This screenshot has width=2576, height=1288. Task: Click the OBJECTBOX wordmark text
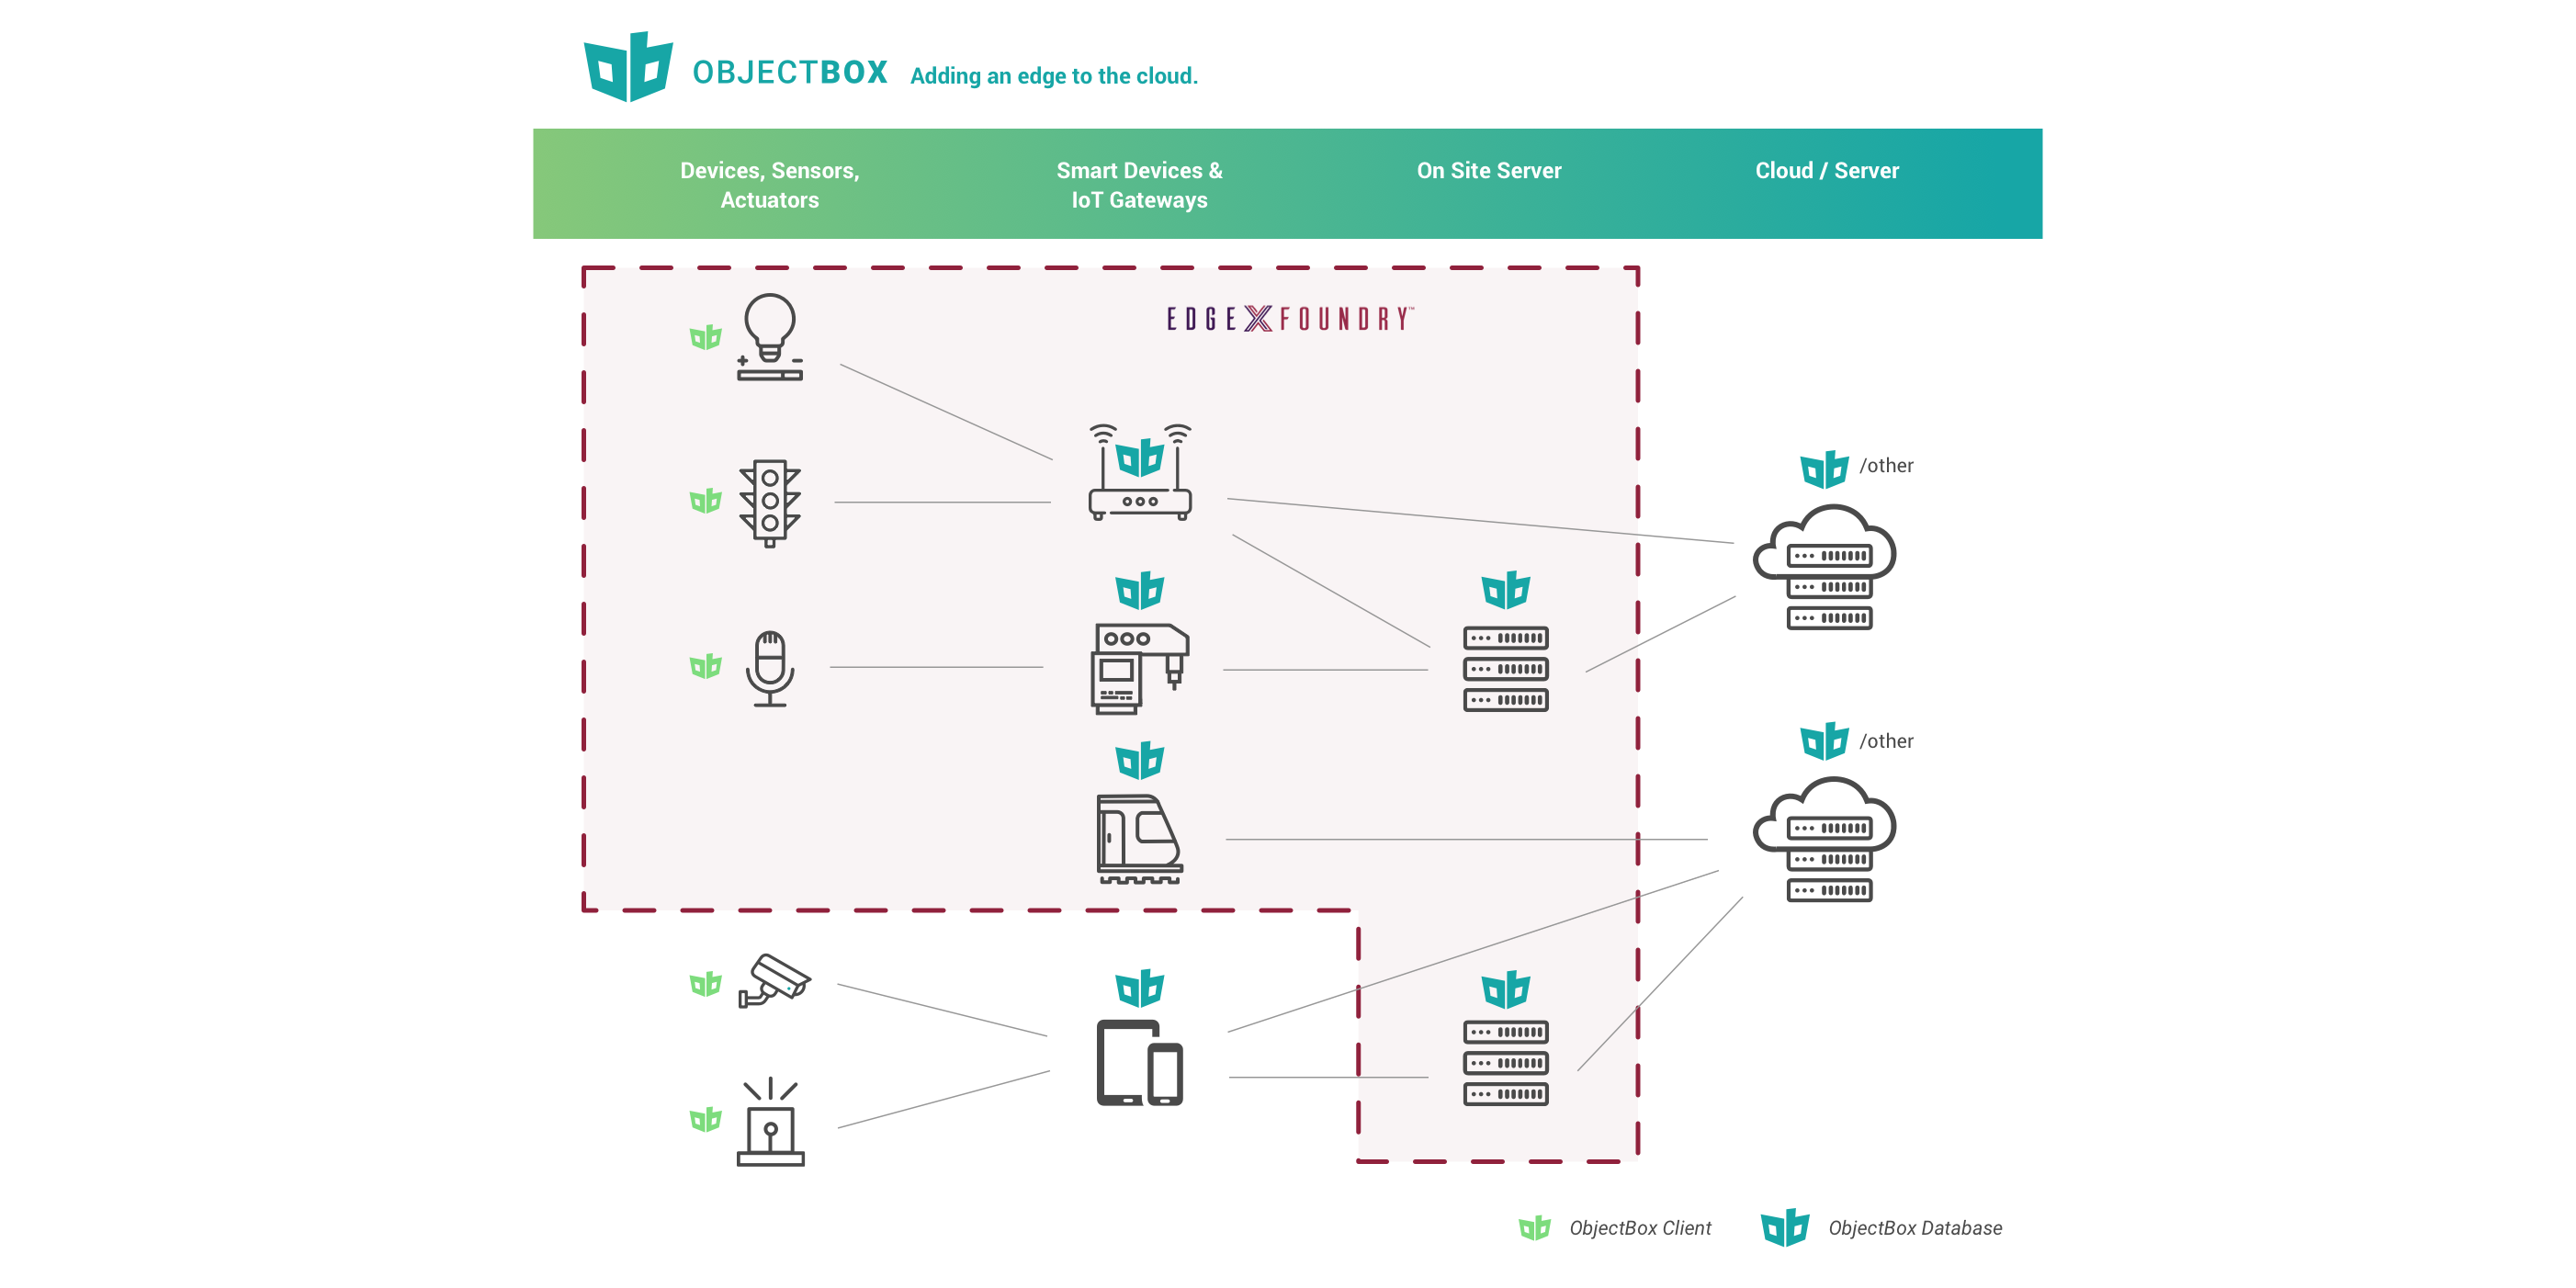tap(790, 73)
